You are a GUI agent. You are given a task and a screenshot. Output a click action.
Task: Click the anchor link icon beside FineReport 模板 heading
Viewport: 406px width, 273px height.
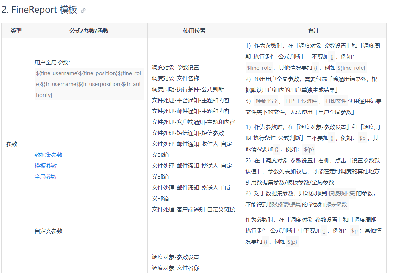(x=83, y=11)
